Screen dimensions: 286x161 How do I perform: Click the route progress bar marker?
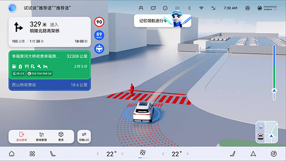click(x=274, y=91)
